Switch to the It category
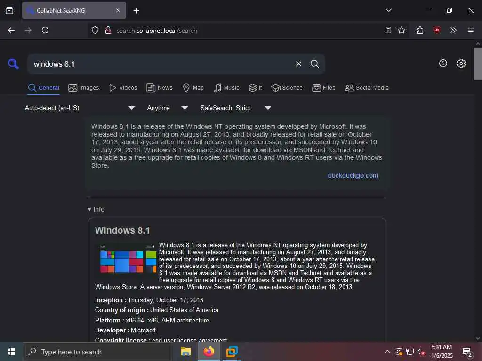The image size is (482, 361). pos(255,88)
